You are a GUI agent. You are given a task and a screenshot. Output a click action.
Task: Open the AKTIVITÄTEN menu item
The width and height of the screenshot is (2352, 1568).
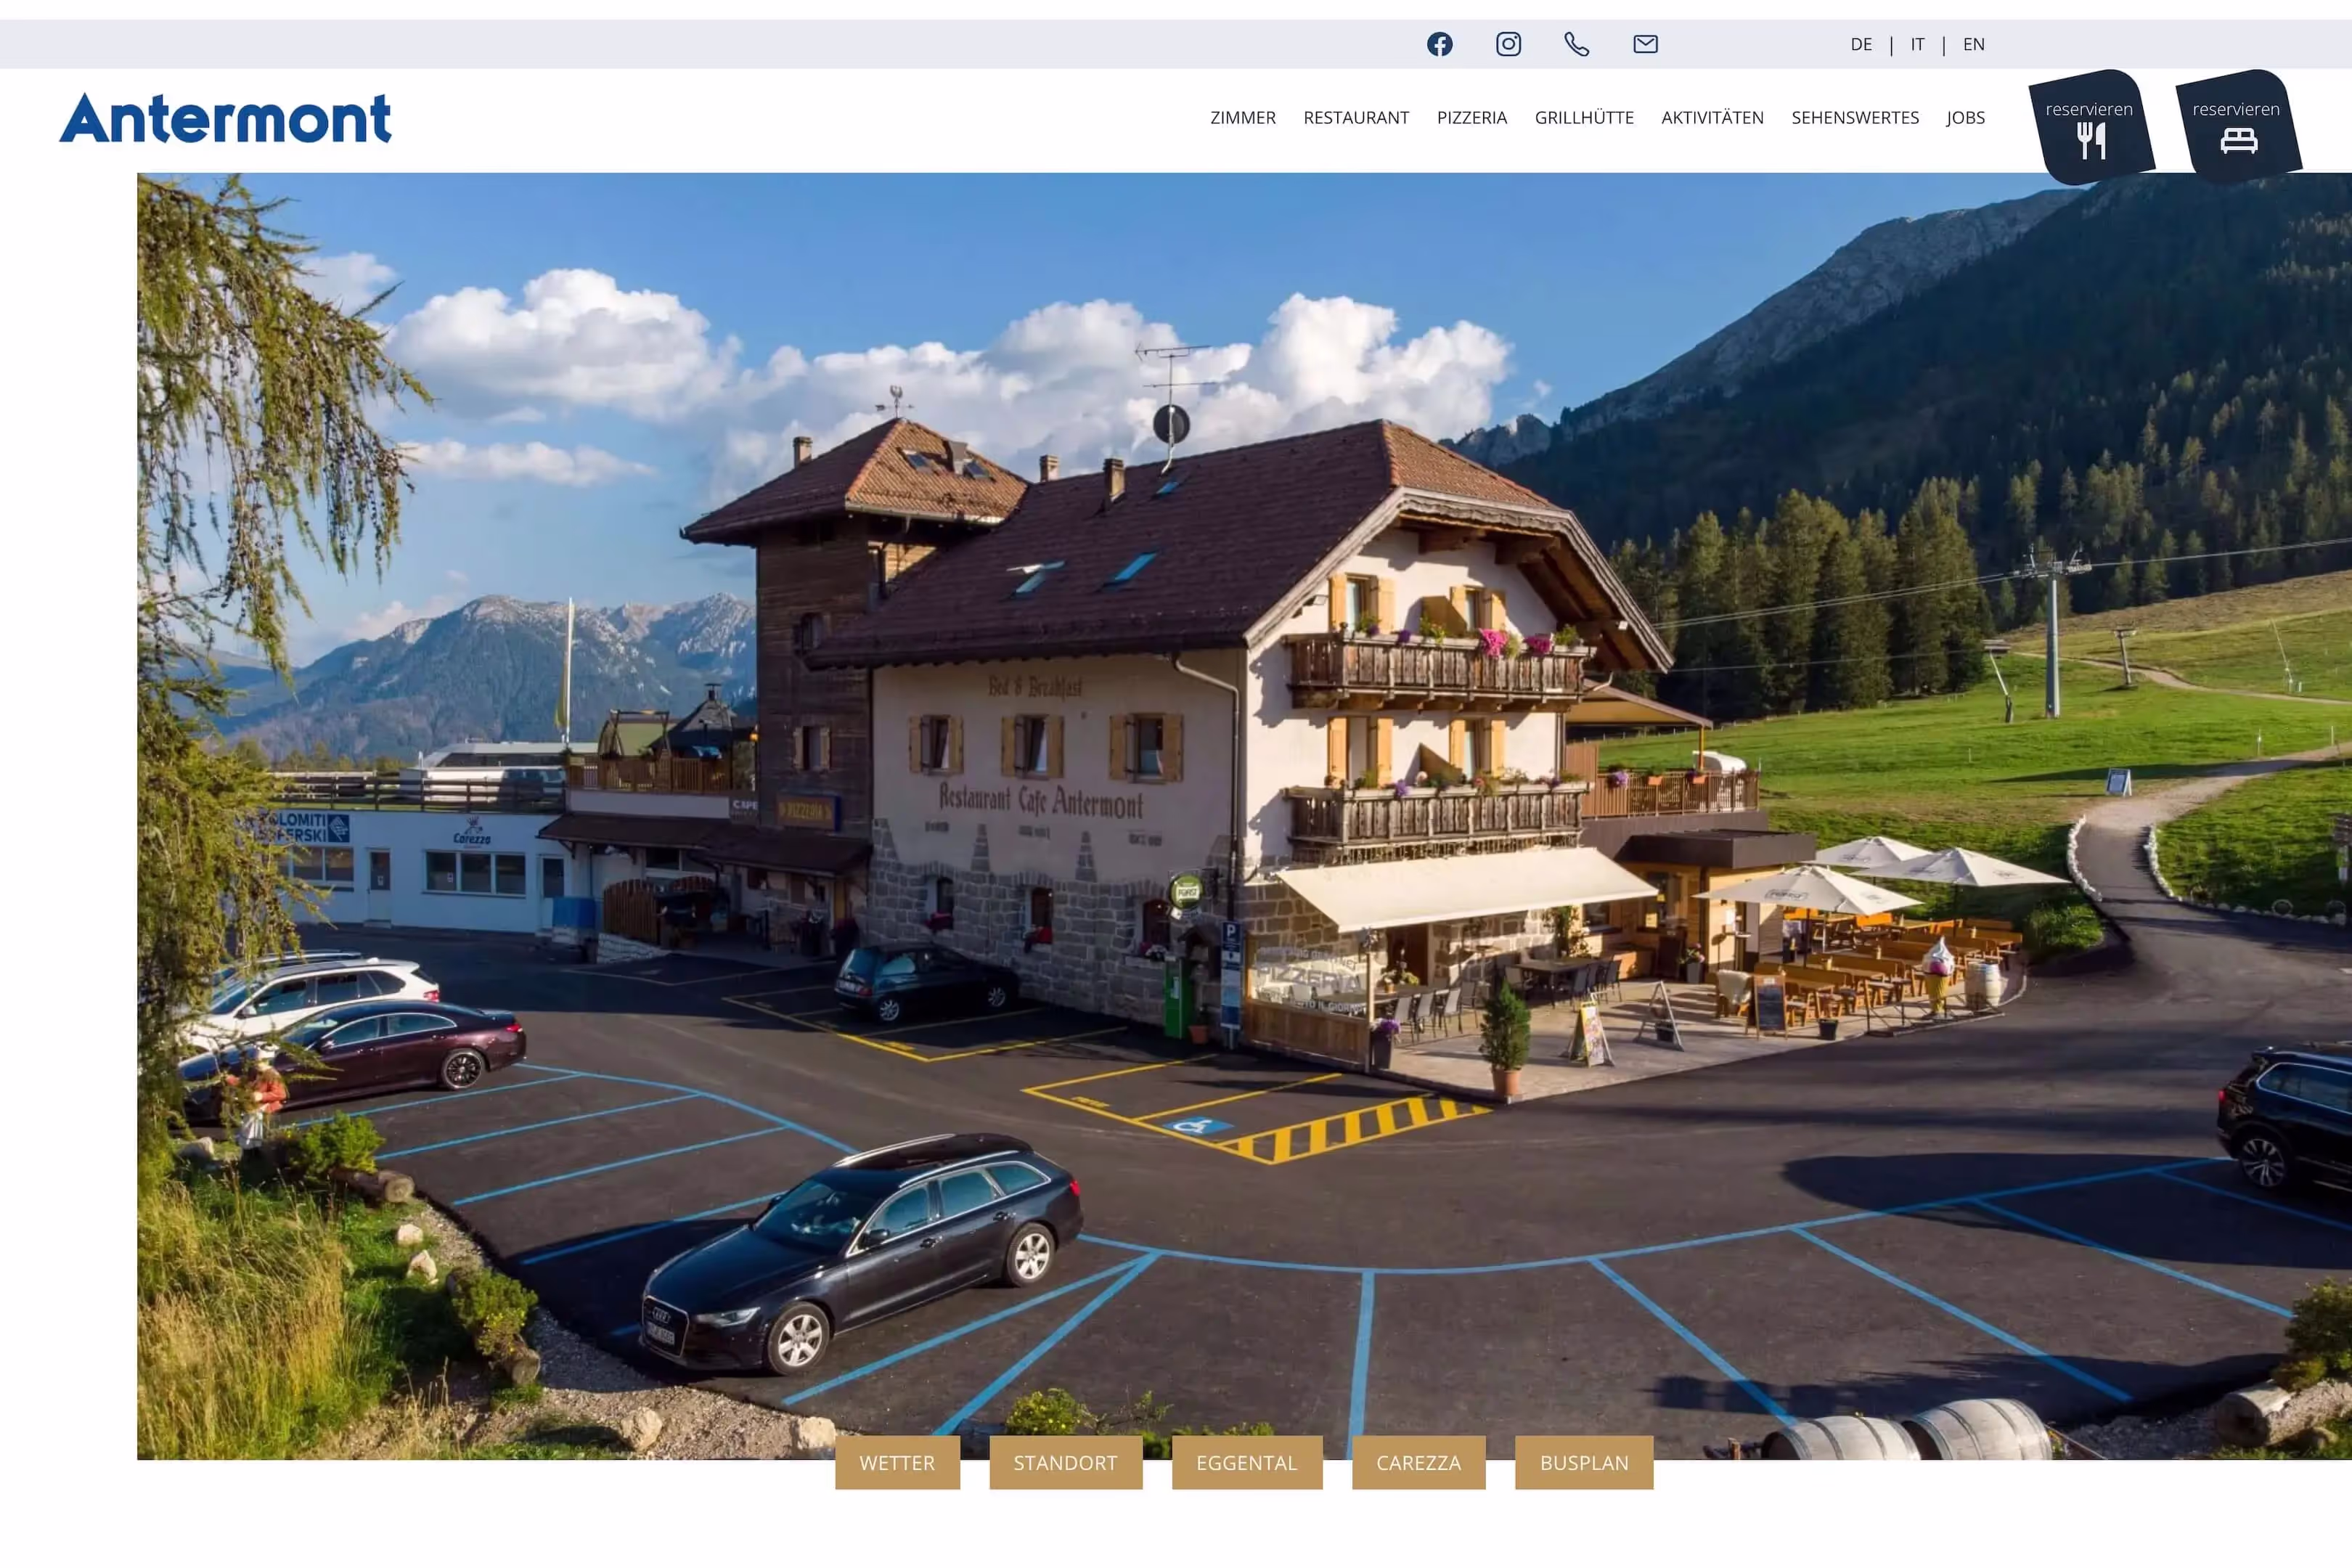1712,118
